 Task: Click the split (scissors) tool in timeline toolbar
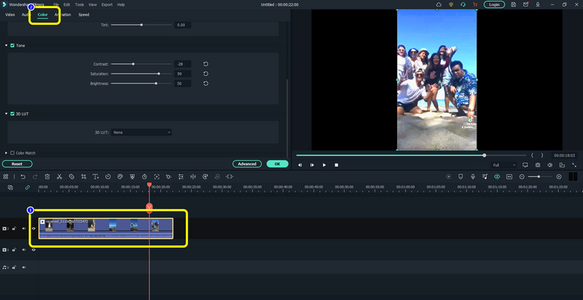click(x=60, y=176)
